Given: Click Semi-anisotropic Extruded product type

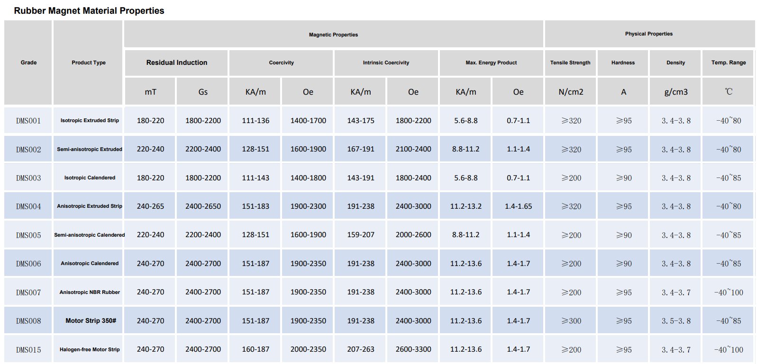Looking at the screenshot, I should click(x=90, y=149).
